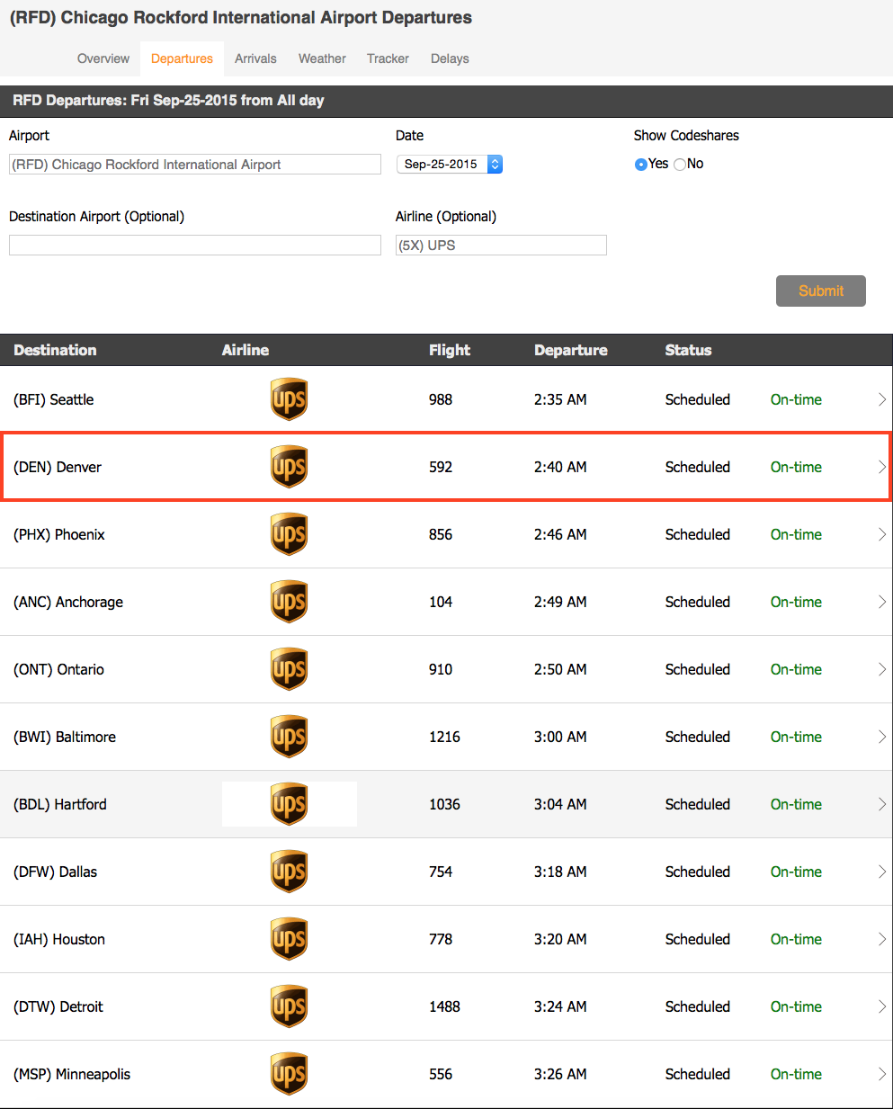This screenshot has width=893, height=1109.
Task: Switch to the Overview tab
Action: pyautogui.click(x=103, y=58)
